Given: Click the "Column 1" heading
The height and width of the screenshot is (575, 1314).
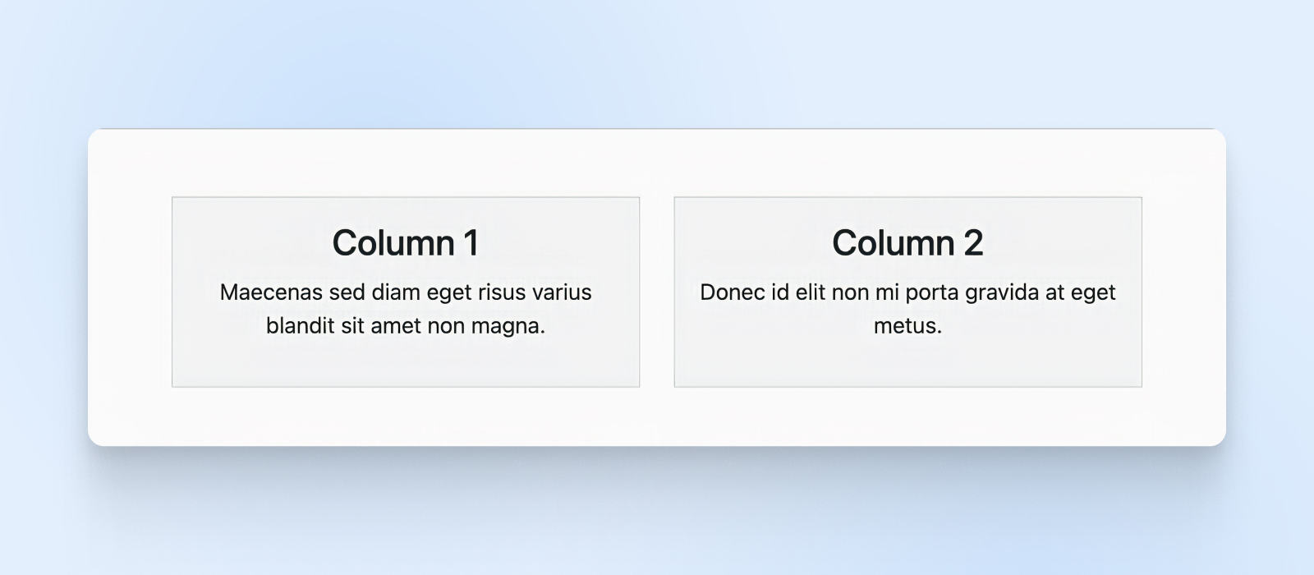Looking at the screenshot, I should [x=405, y=243].
